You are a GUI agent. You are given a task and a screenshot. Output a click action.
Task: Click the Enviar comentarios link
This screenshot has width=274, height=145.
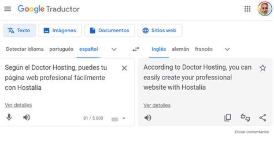pos(252,132)
